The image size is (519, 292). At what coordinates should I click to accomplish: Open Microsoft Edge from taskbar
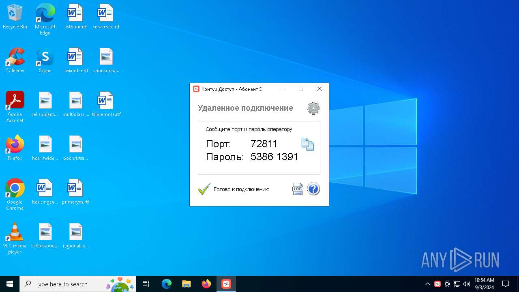click(167, 284)
